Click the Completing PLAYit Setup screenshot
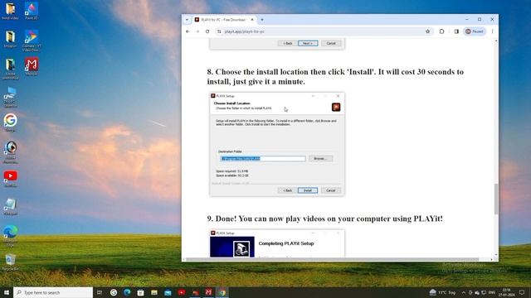The image size is (531, 298). click(x=277, y=243)
